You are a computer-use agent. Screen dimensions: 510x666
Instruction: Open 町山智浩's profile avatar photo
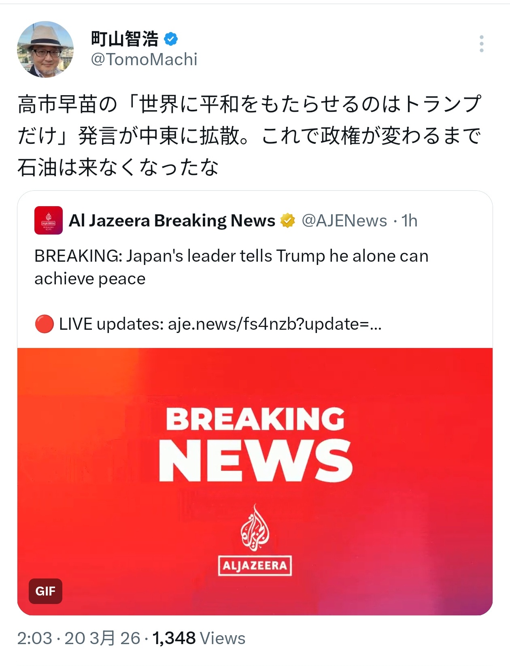click(x=45, y=49)
